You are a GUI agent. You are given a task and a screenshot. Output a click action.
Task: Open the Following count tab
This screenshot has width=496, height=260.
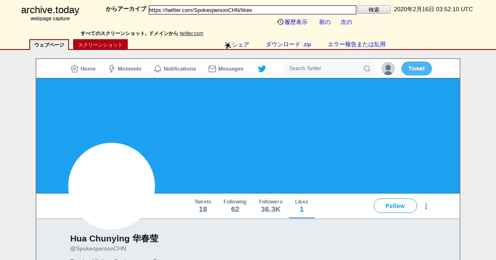click(x=235, y=206)
